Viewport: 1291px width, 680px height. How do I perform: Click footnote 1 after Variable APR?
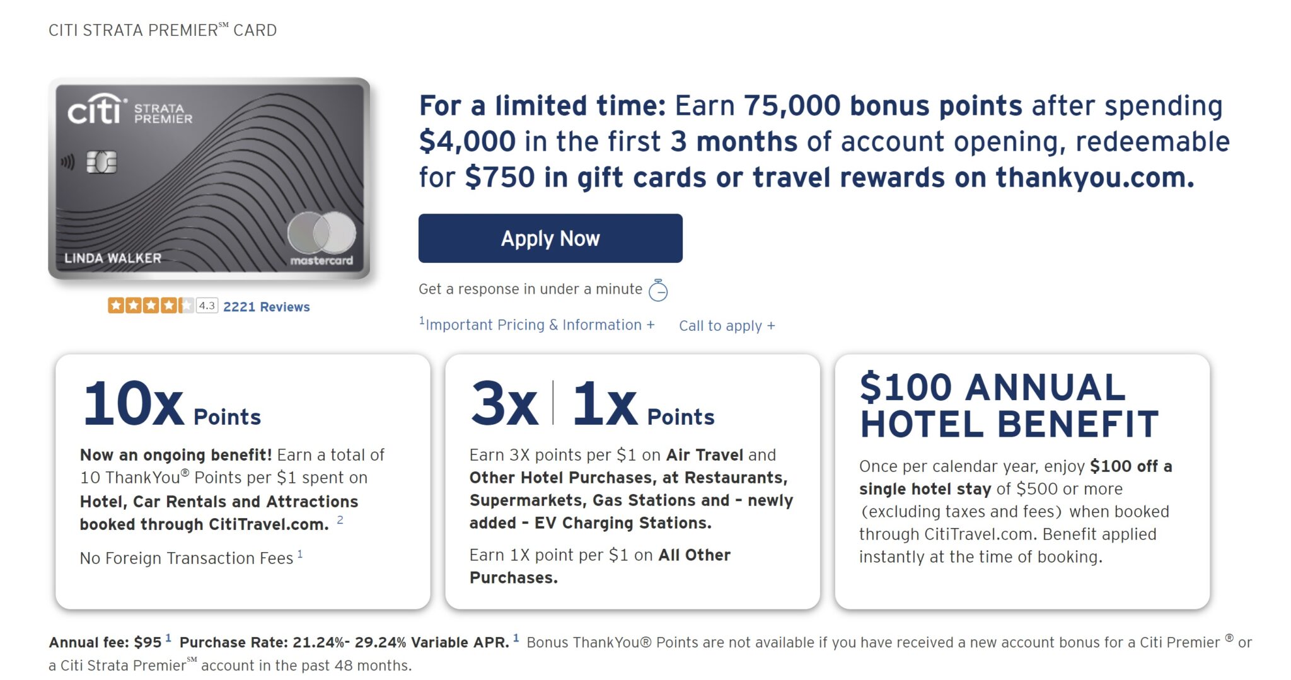click(x=516, y=638)
